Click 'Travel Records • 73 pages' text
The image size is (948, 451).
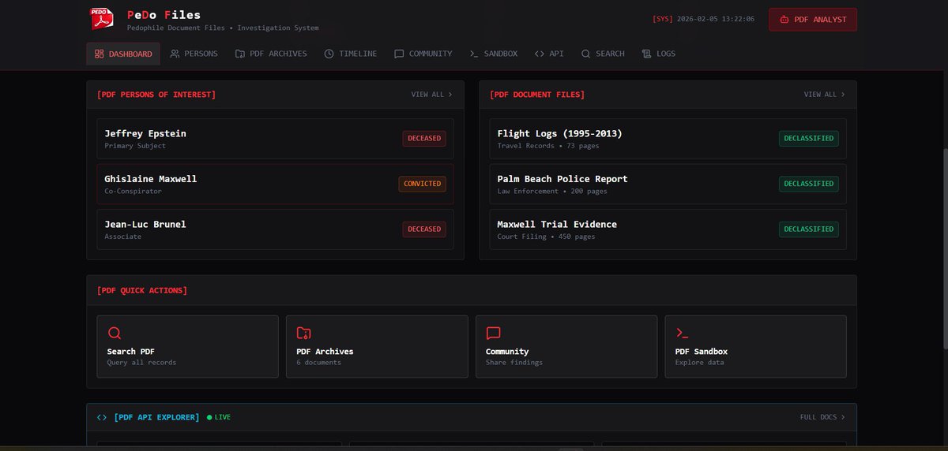(x=547, y=146)
